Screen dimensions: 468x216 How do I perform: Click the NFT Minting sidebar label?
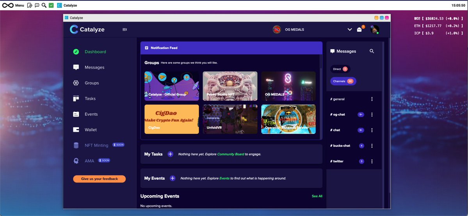click(x=96, y=145)
